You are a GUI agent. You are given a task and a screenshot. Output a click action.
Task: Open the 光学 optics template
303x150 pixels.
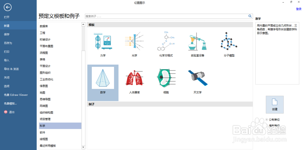point(134,41)
